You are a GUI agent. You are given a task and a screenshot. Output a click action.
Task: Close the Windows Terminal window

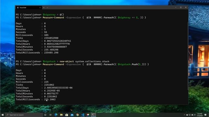tap(186, 7)
